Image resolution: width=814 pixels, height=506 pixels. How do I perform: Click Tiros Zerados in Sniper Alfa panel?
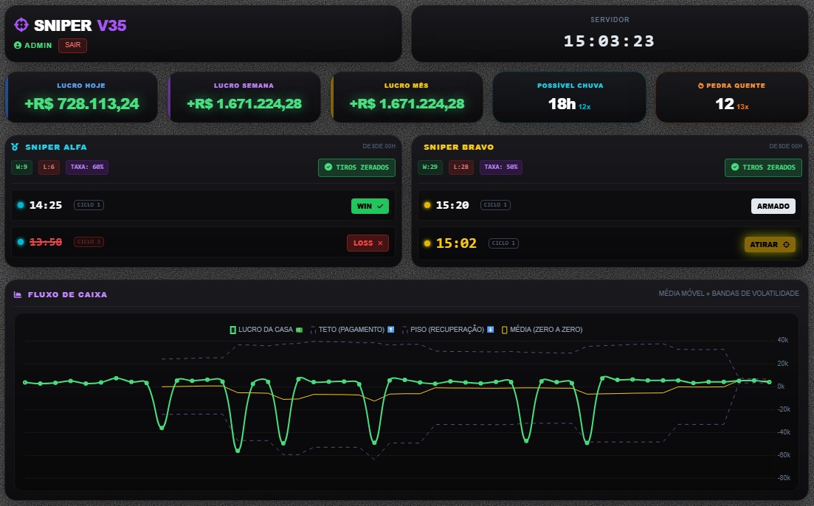(x=356, y=167)
